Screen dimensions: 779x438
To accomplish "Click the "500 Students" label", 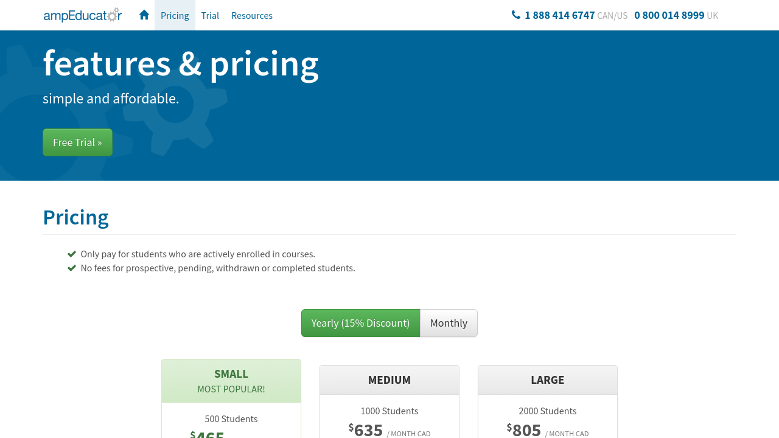I will 231,419.
